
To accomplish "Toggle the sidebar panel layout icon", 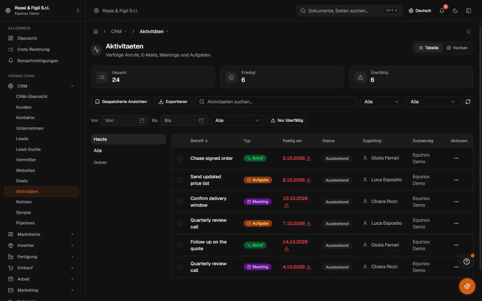I will (469, 11).
